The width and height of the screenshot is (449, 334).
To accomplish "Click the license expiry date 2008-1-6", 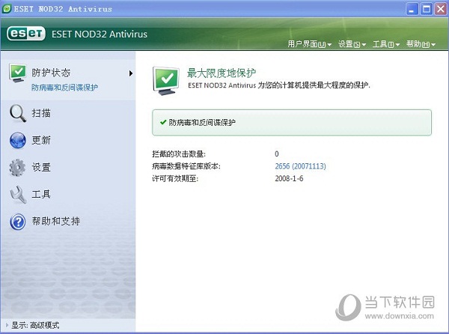I will pos(289,178).
